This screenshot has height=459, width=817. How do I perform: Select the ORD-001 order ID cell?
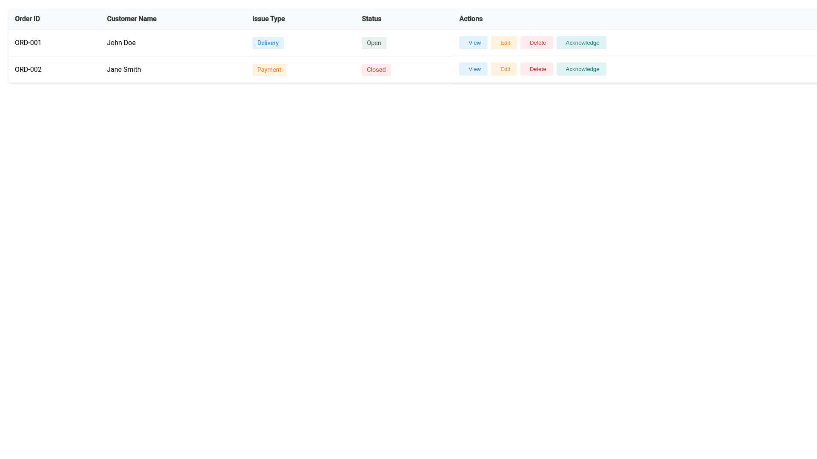pos(28,42)
